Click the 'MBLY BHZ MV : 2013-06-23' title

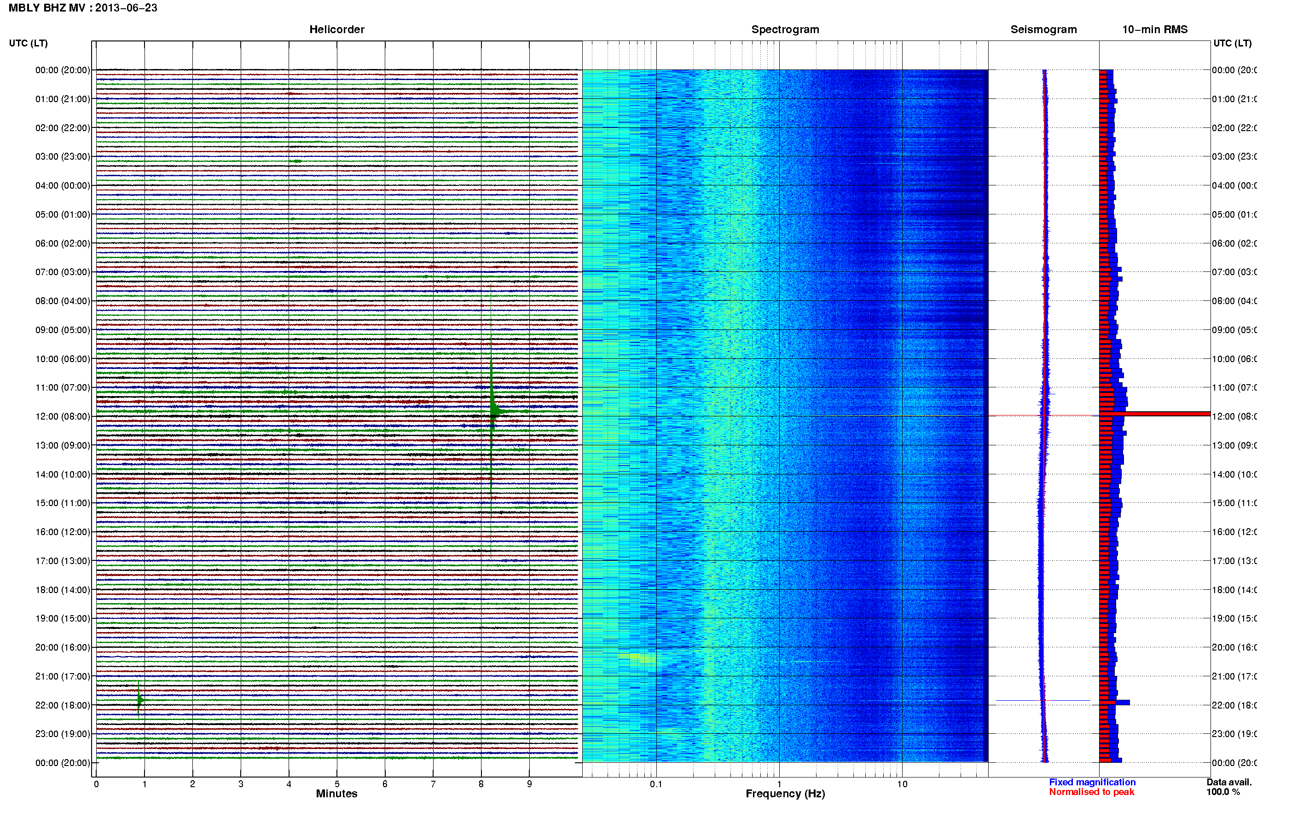pyautogui.click(x=83, y=7)
